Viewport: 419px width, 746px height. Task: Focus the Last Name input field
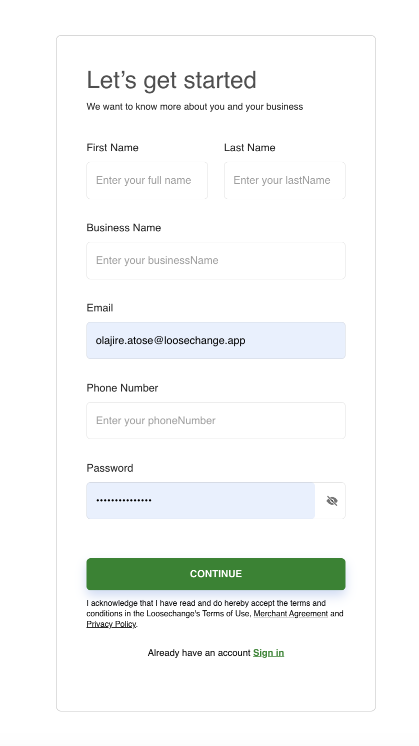point(284,180)
